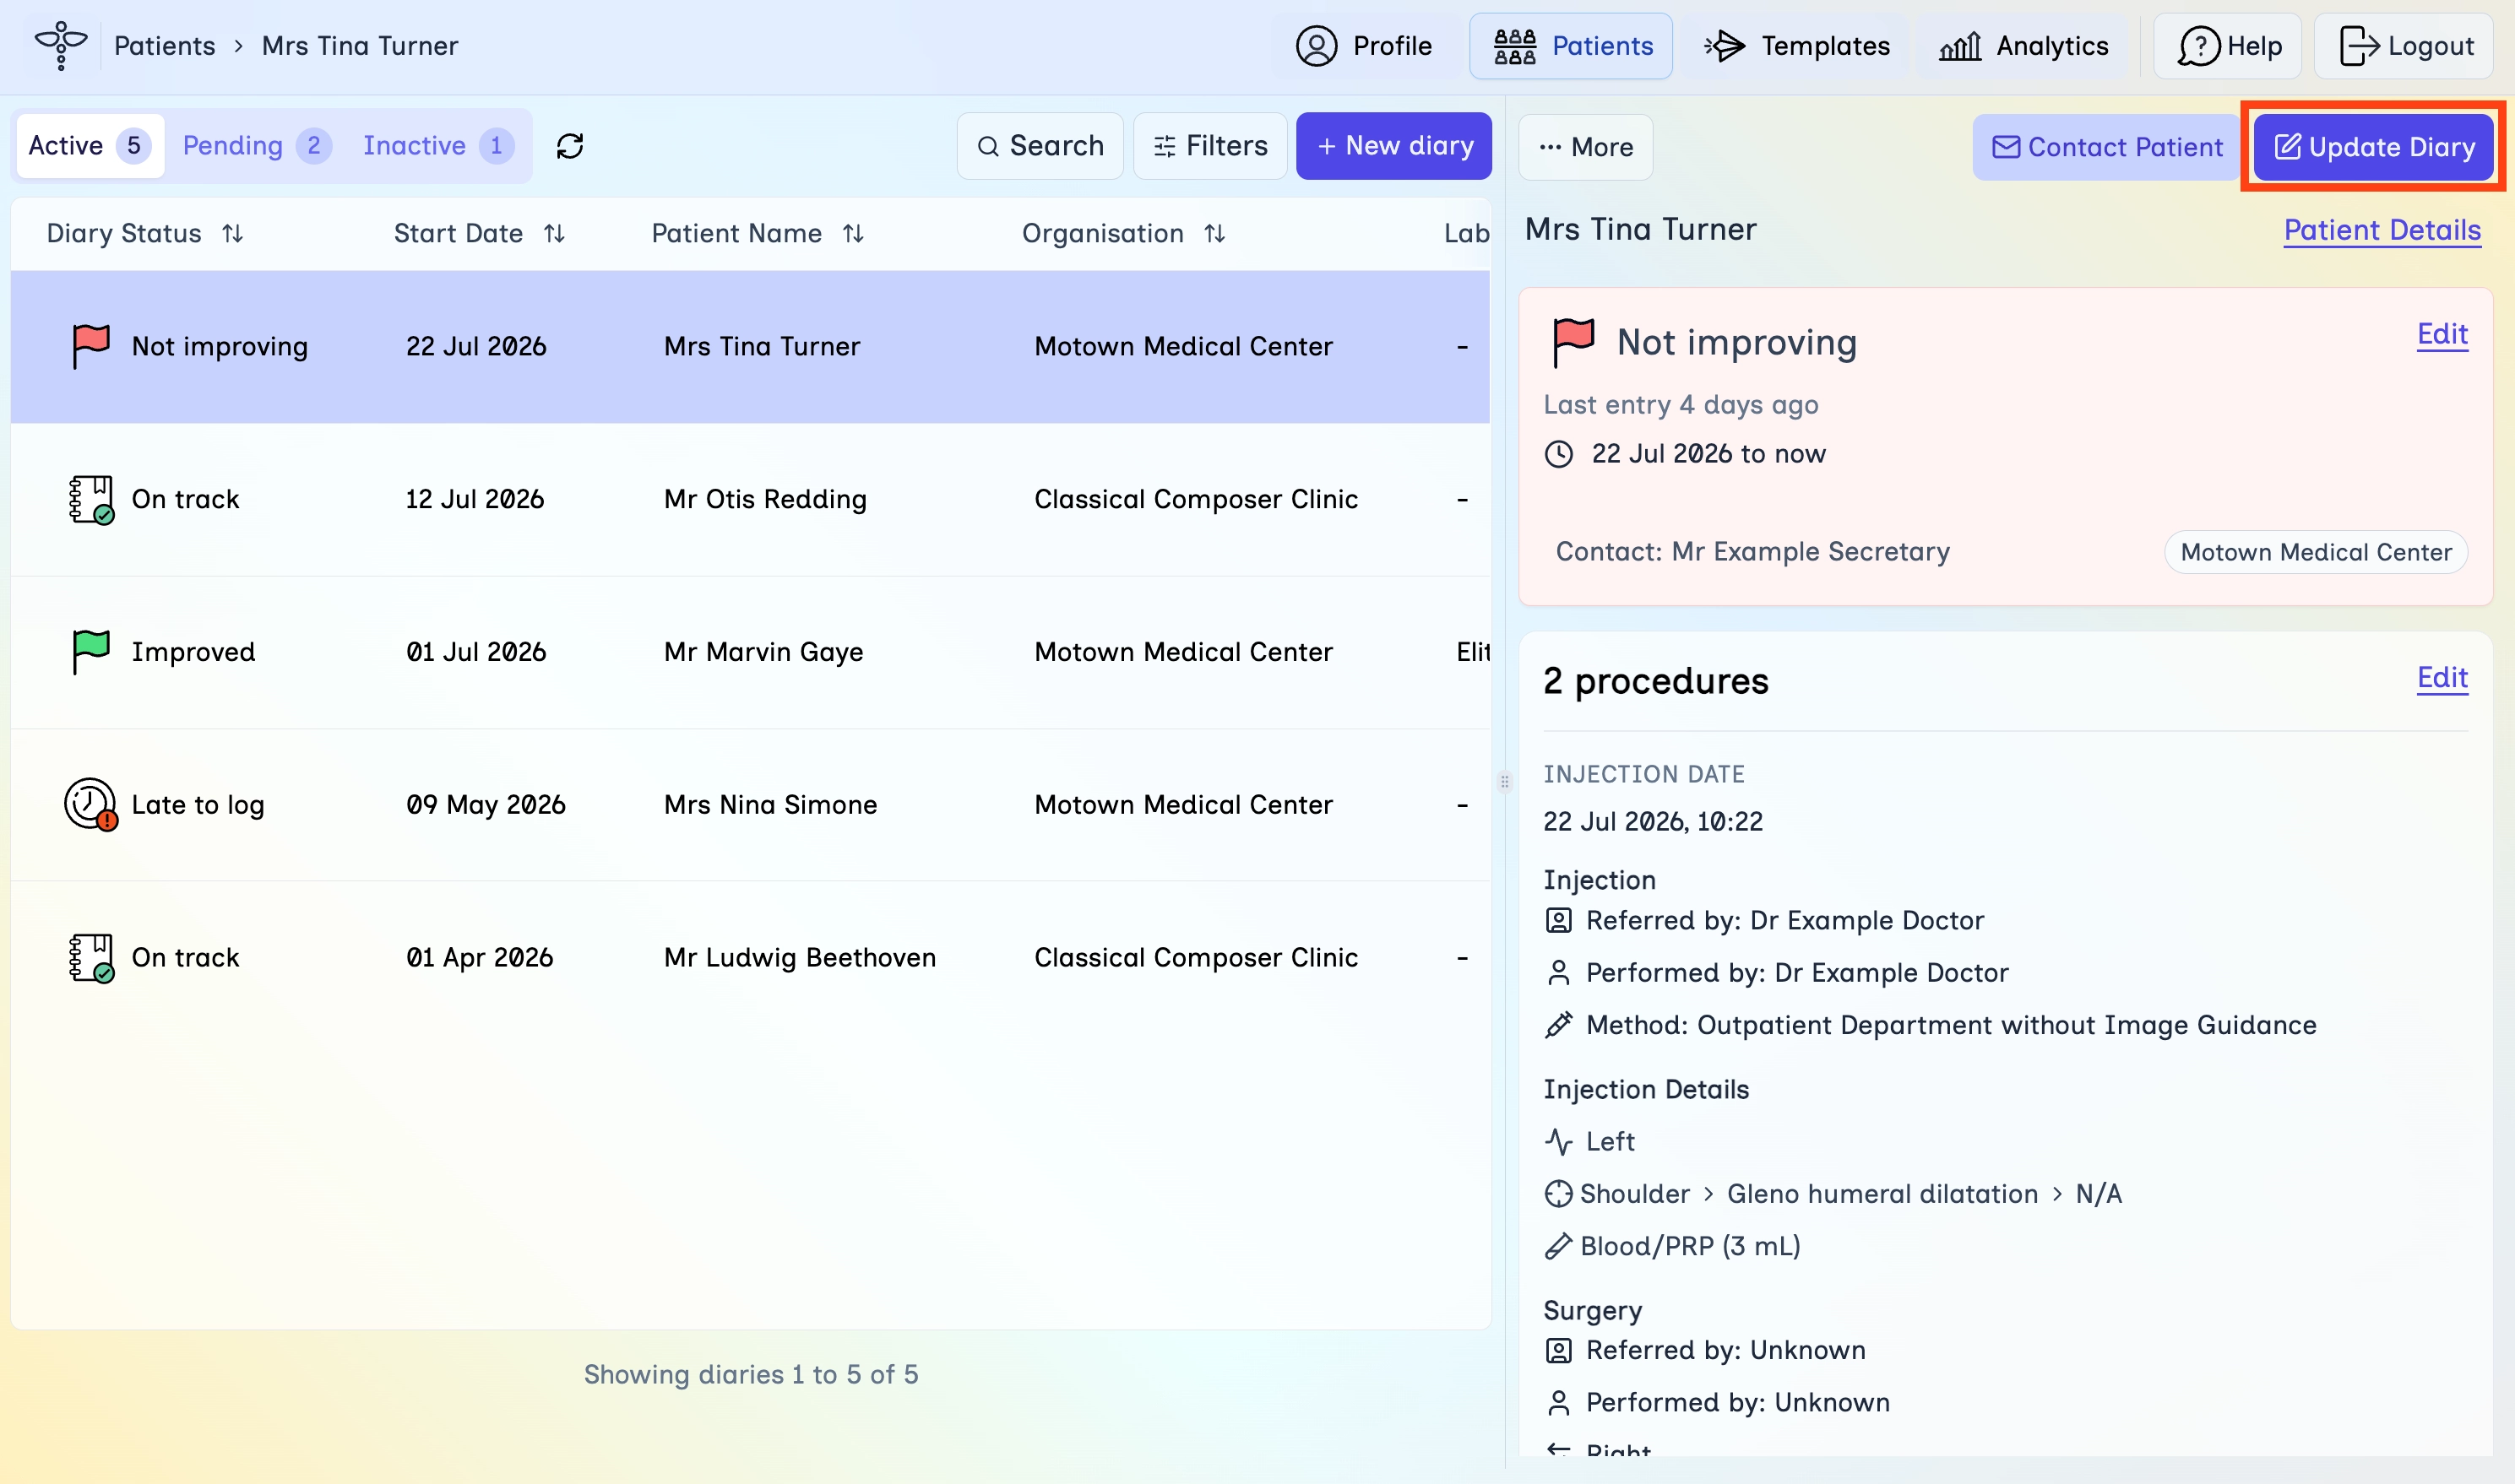Log out of the application
Screen dimensions: 2515x1484
[2404, 46]
